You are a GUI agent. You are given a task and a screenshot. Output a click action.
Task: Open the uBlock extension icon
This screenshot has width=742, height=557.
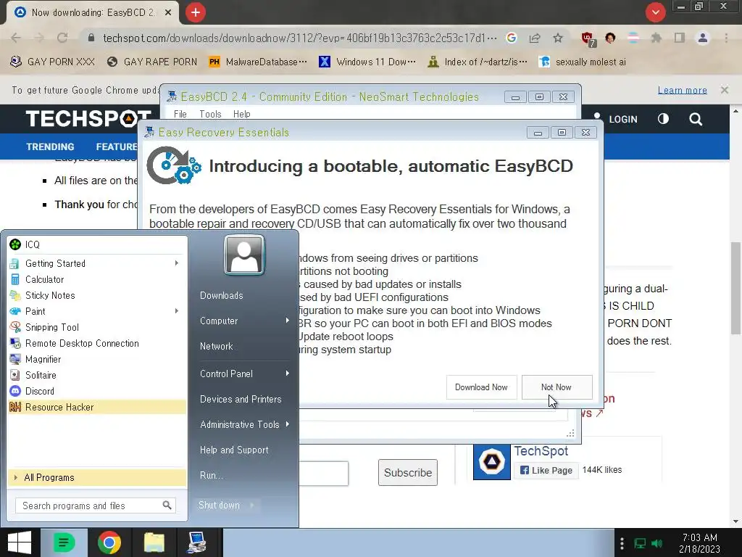588,39
